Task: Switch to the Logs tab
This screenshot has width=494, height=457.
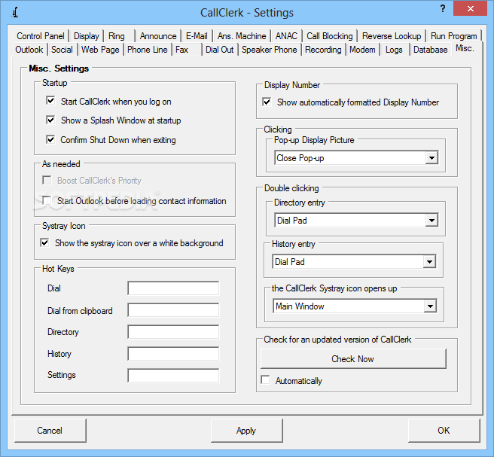Action: click(394, 50)
